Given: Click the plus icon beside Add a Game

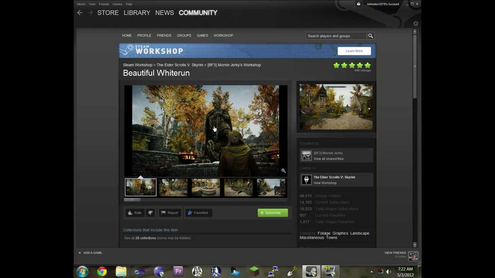Looking at the screenshot, I should coord(80,253).
